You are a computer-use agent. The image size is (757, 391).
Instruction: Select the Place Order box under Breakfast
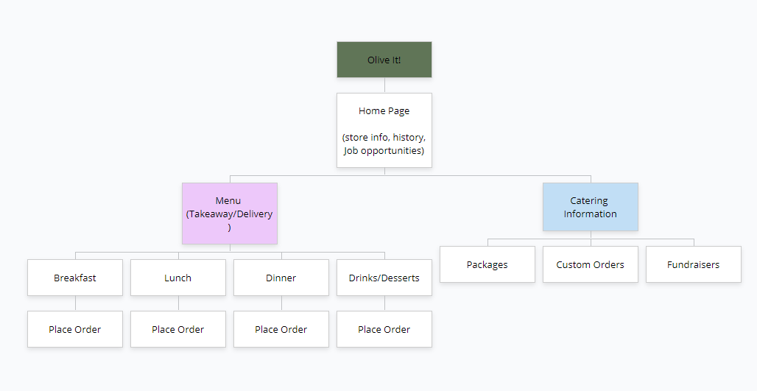(x=75, y=329)
